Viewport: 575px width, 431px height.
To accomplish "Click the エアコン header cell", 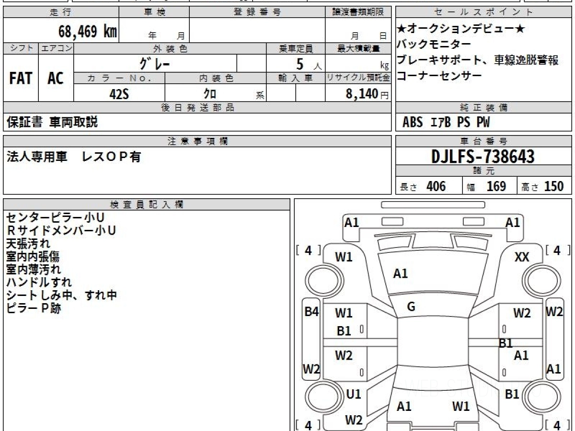I will [x=56, y=48].
